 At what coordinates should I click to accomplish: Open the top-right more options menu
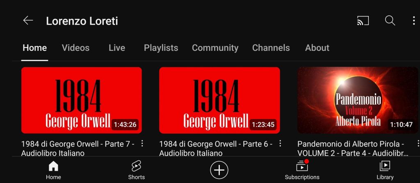point(413,21)
